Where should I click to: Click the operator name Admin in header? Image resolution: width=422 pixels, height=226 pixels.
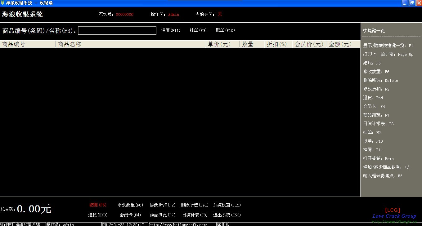click(174, 15)
